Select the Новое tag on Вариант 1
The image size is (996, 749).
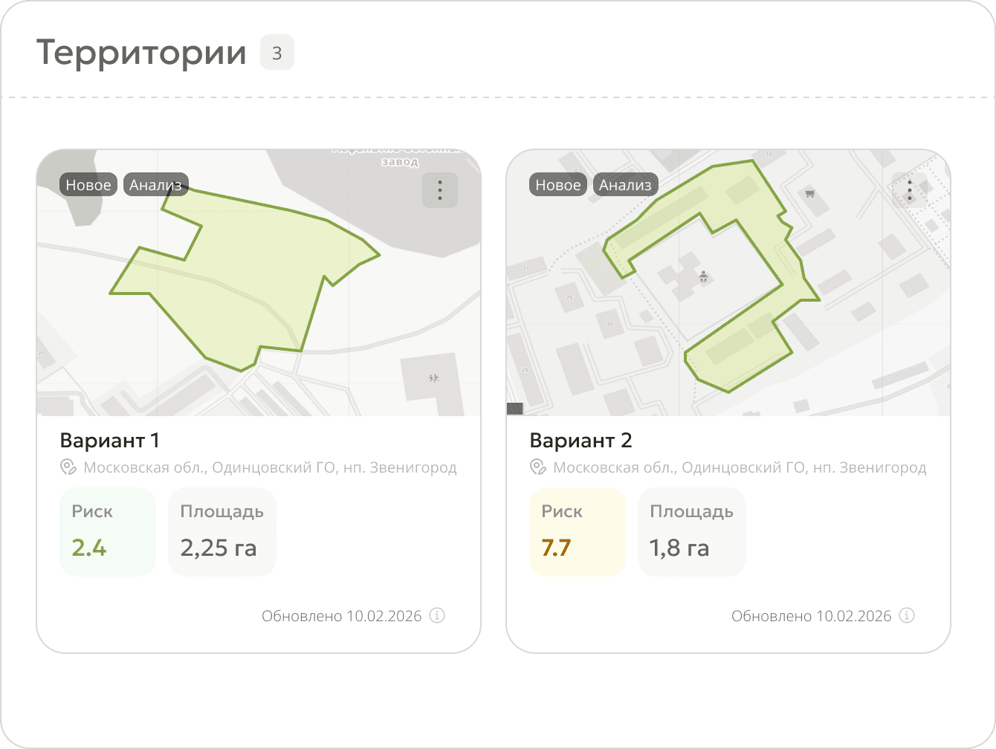coord(88,185)
